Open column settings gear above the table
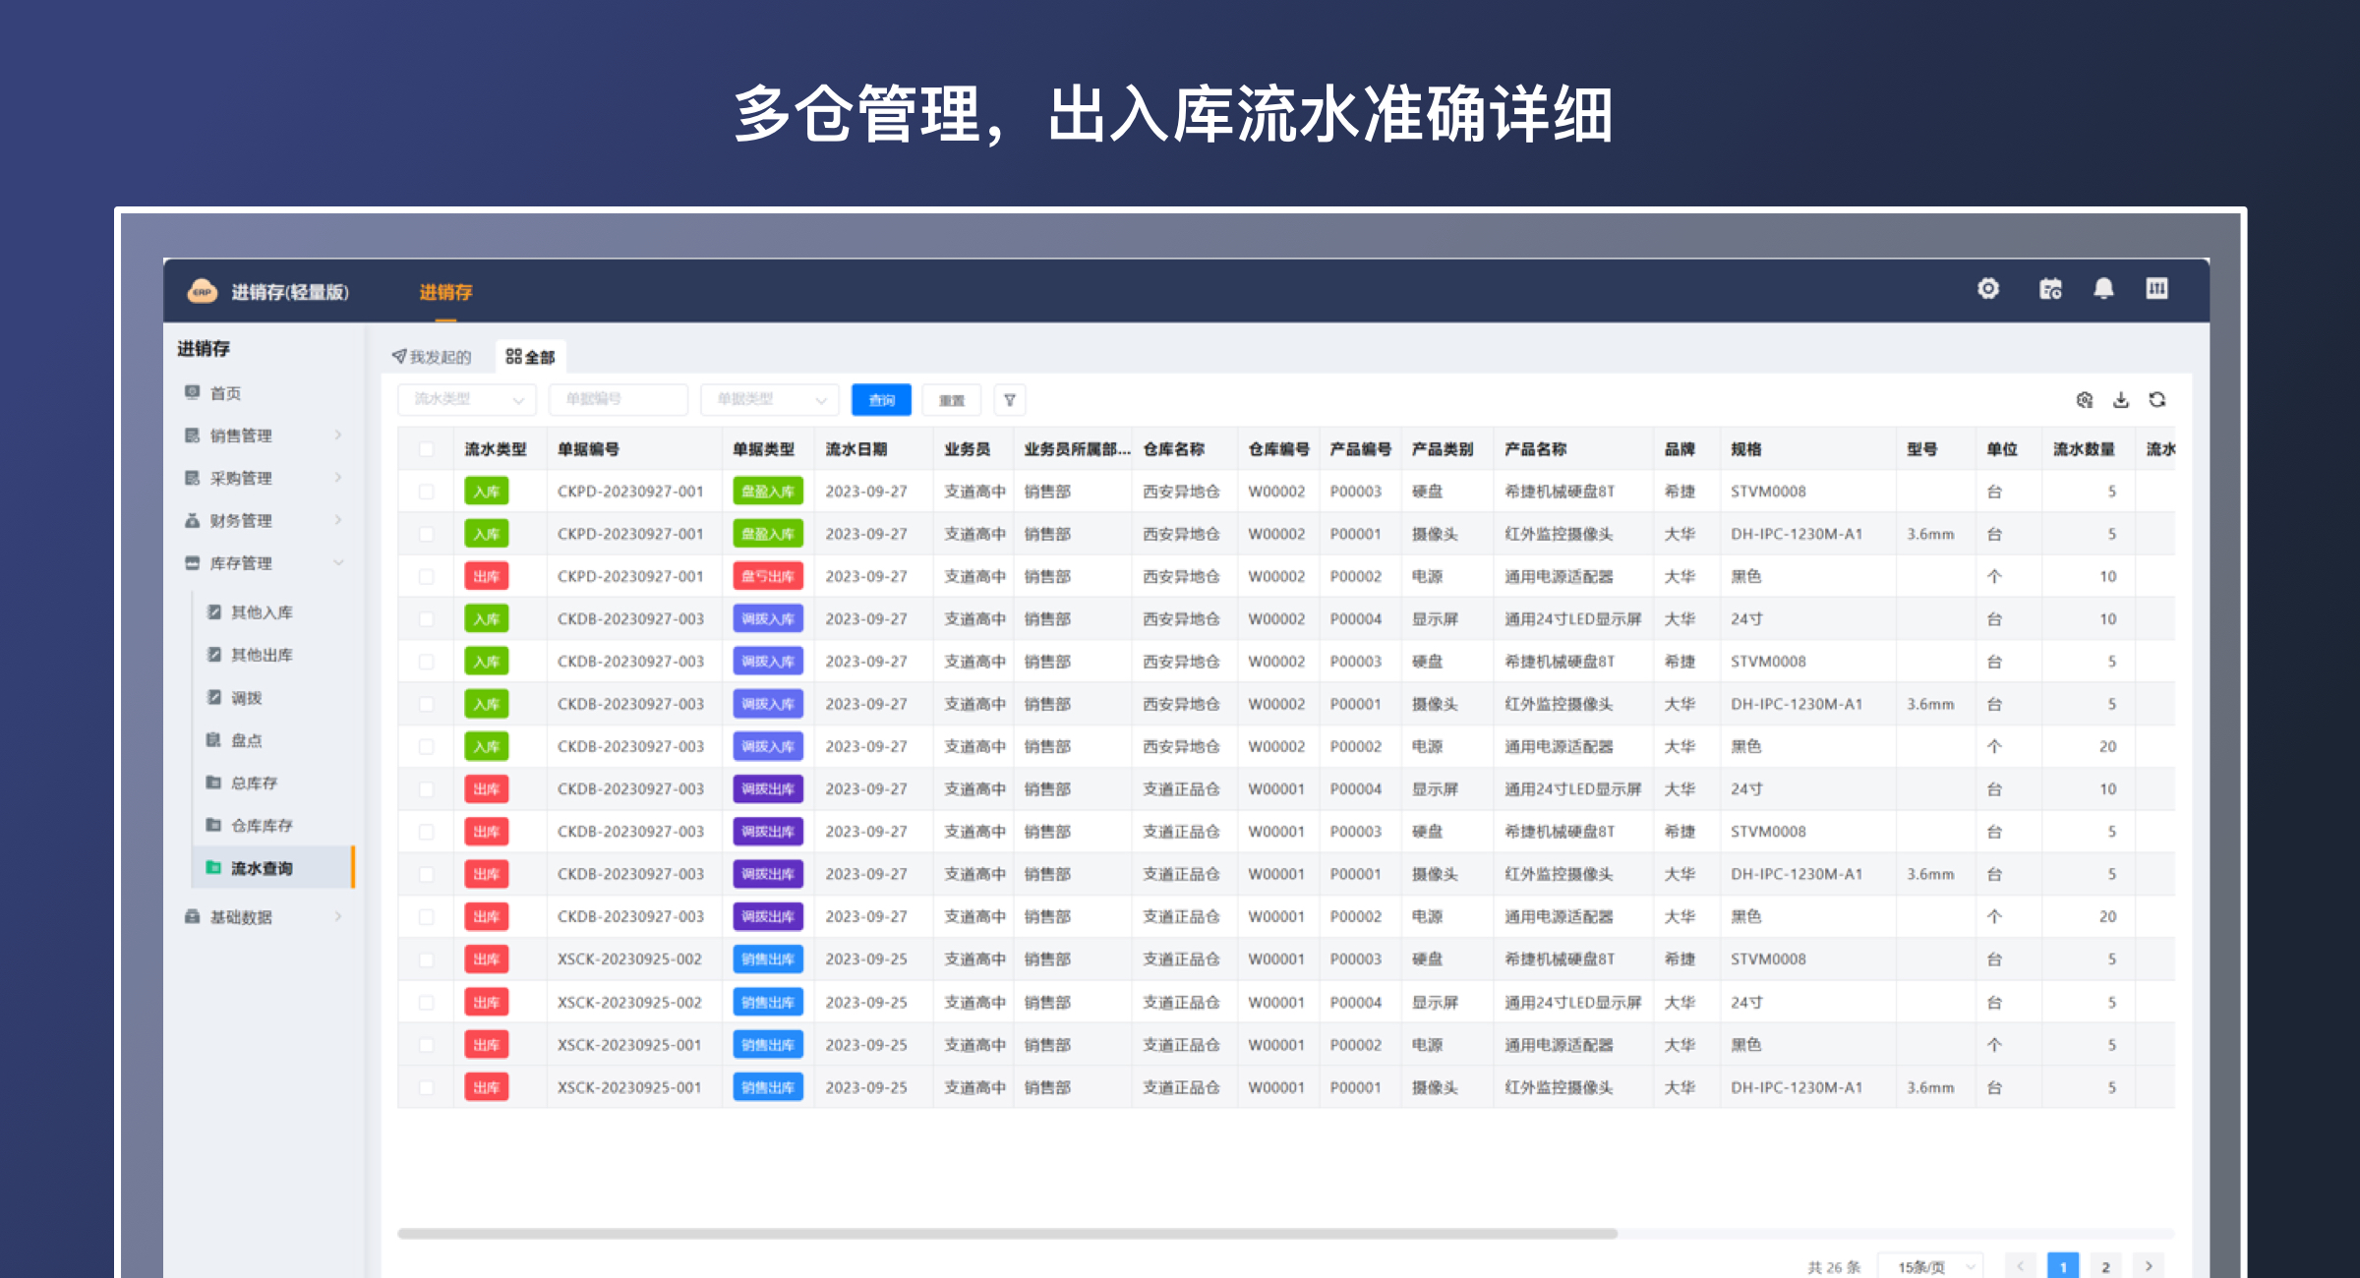 [x=2084, y=400]
